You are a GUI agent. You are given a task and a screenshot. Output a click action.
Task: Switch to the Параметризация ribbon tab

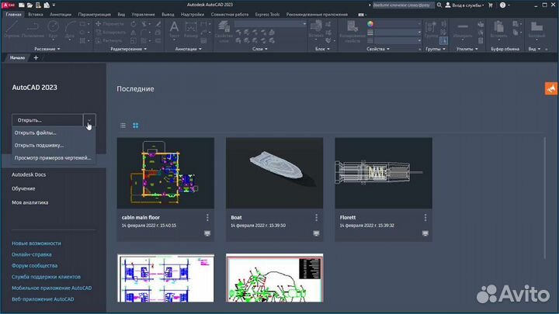click(x=95, y=14)
